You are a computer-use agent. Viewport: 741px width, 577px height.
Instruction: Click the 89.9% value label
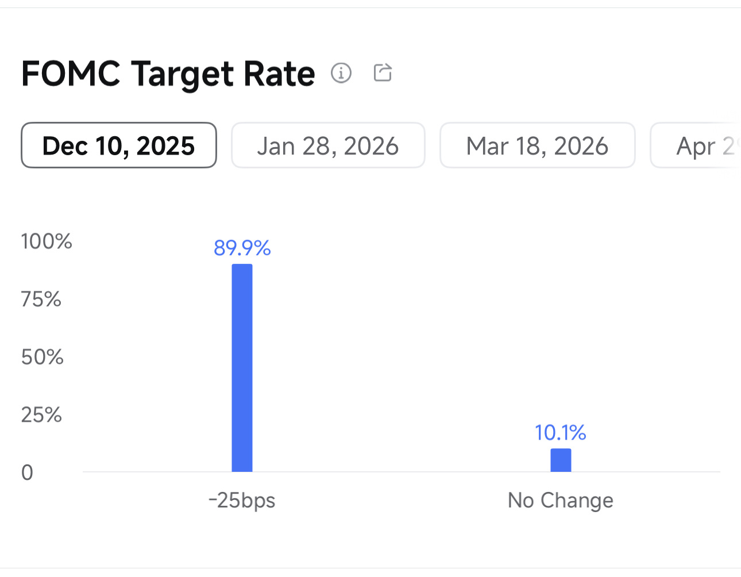242,248
